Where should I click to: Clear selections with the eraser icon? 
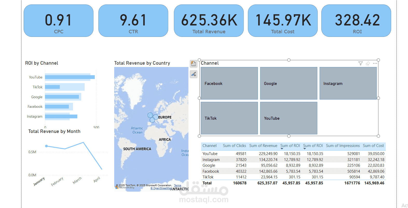368,63
